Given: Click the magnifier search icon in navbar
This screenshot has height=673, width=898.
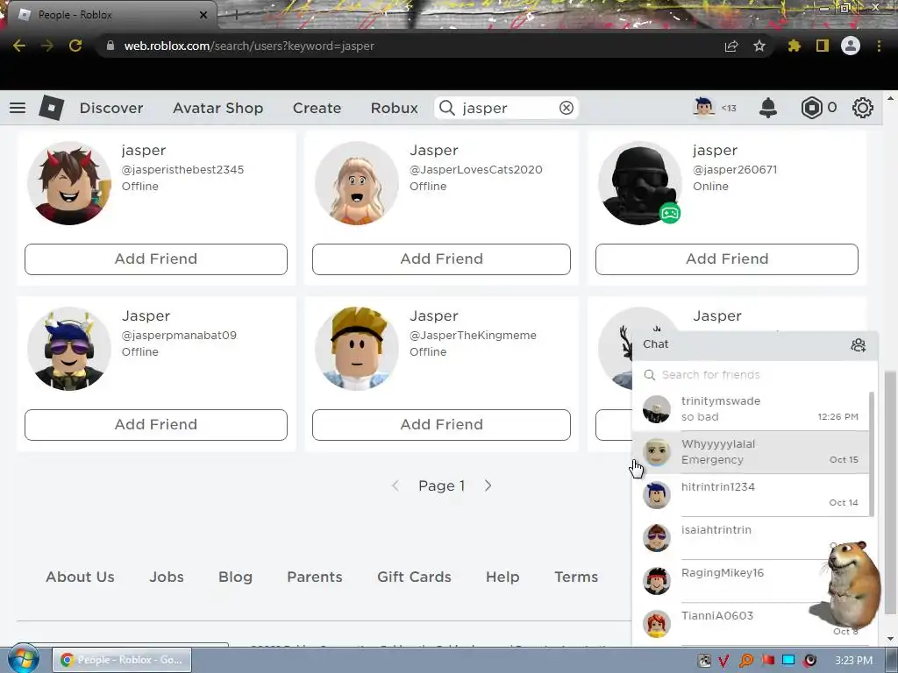Looking at the screenshot, I should click(446, 108).
